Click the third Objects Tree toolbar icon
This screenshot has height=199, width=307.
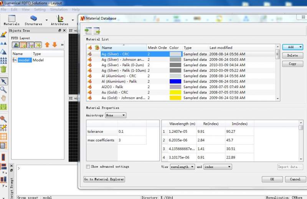click(31, 45)
